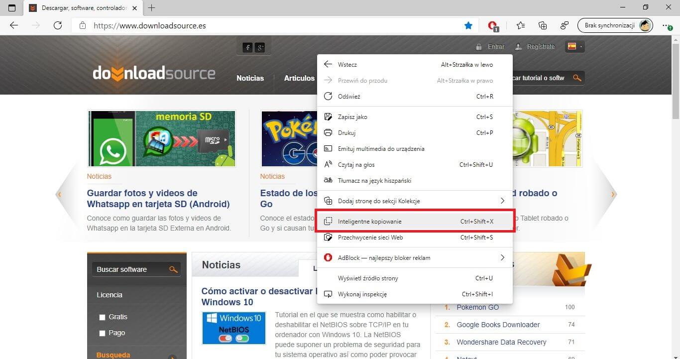Click the site lock icon in address bar

(x=83, y=25)
